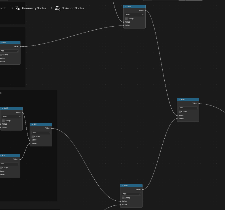The height and width of the screenshot is (210, 225).
Task: Open dropdown on Add node feeding bottommost node
Action: pyautogui.click(x=41, y=133)
